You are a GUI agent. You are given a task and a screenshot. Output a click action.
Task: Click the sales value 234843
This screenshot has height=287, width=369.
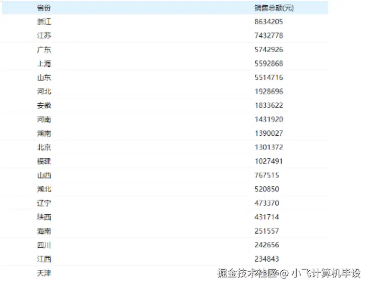tap(267, 259)
